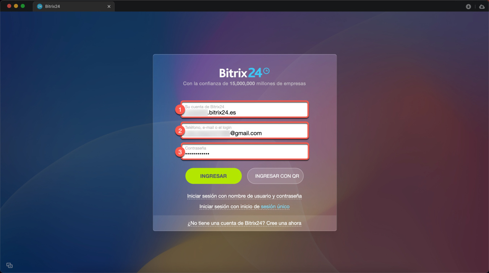
Task: Focus the phone, e-mail or login field
Action: pos(244,131)
